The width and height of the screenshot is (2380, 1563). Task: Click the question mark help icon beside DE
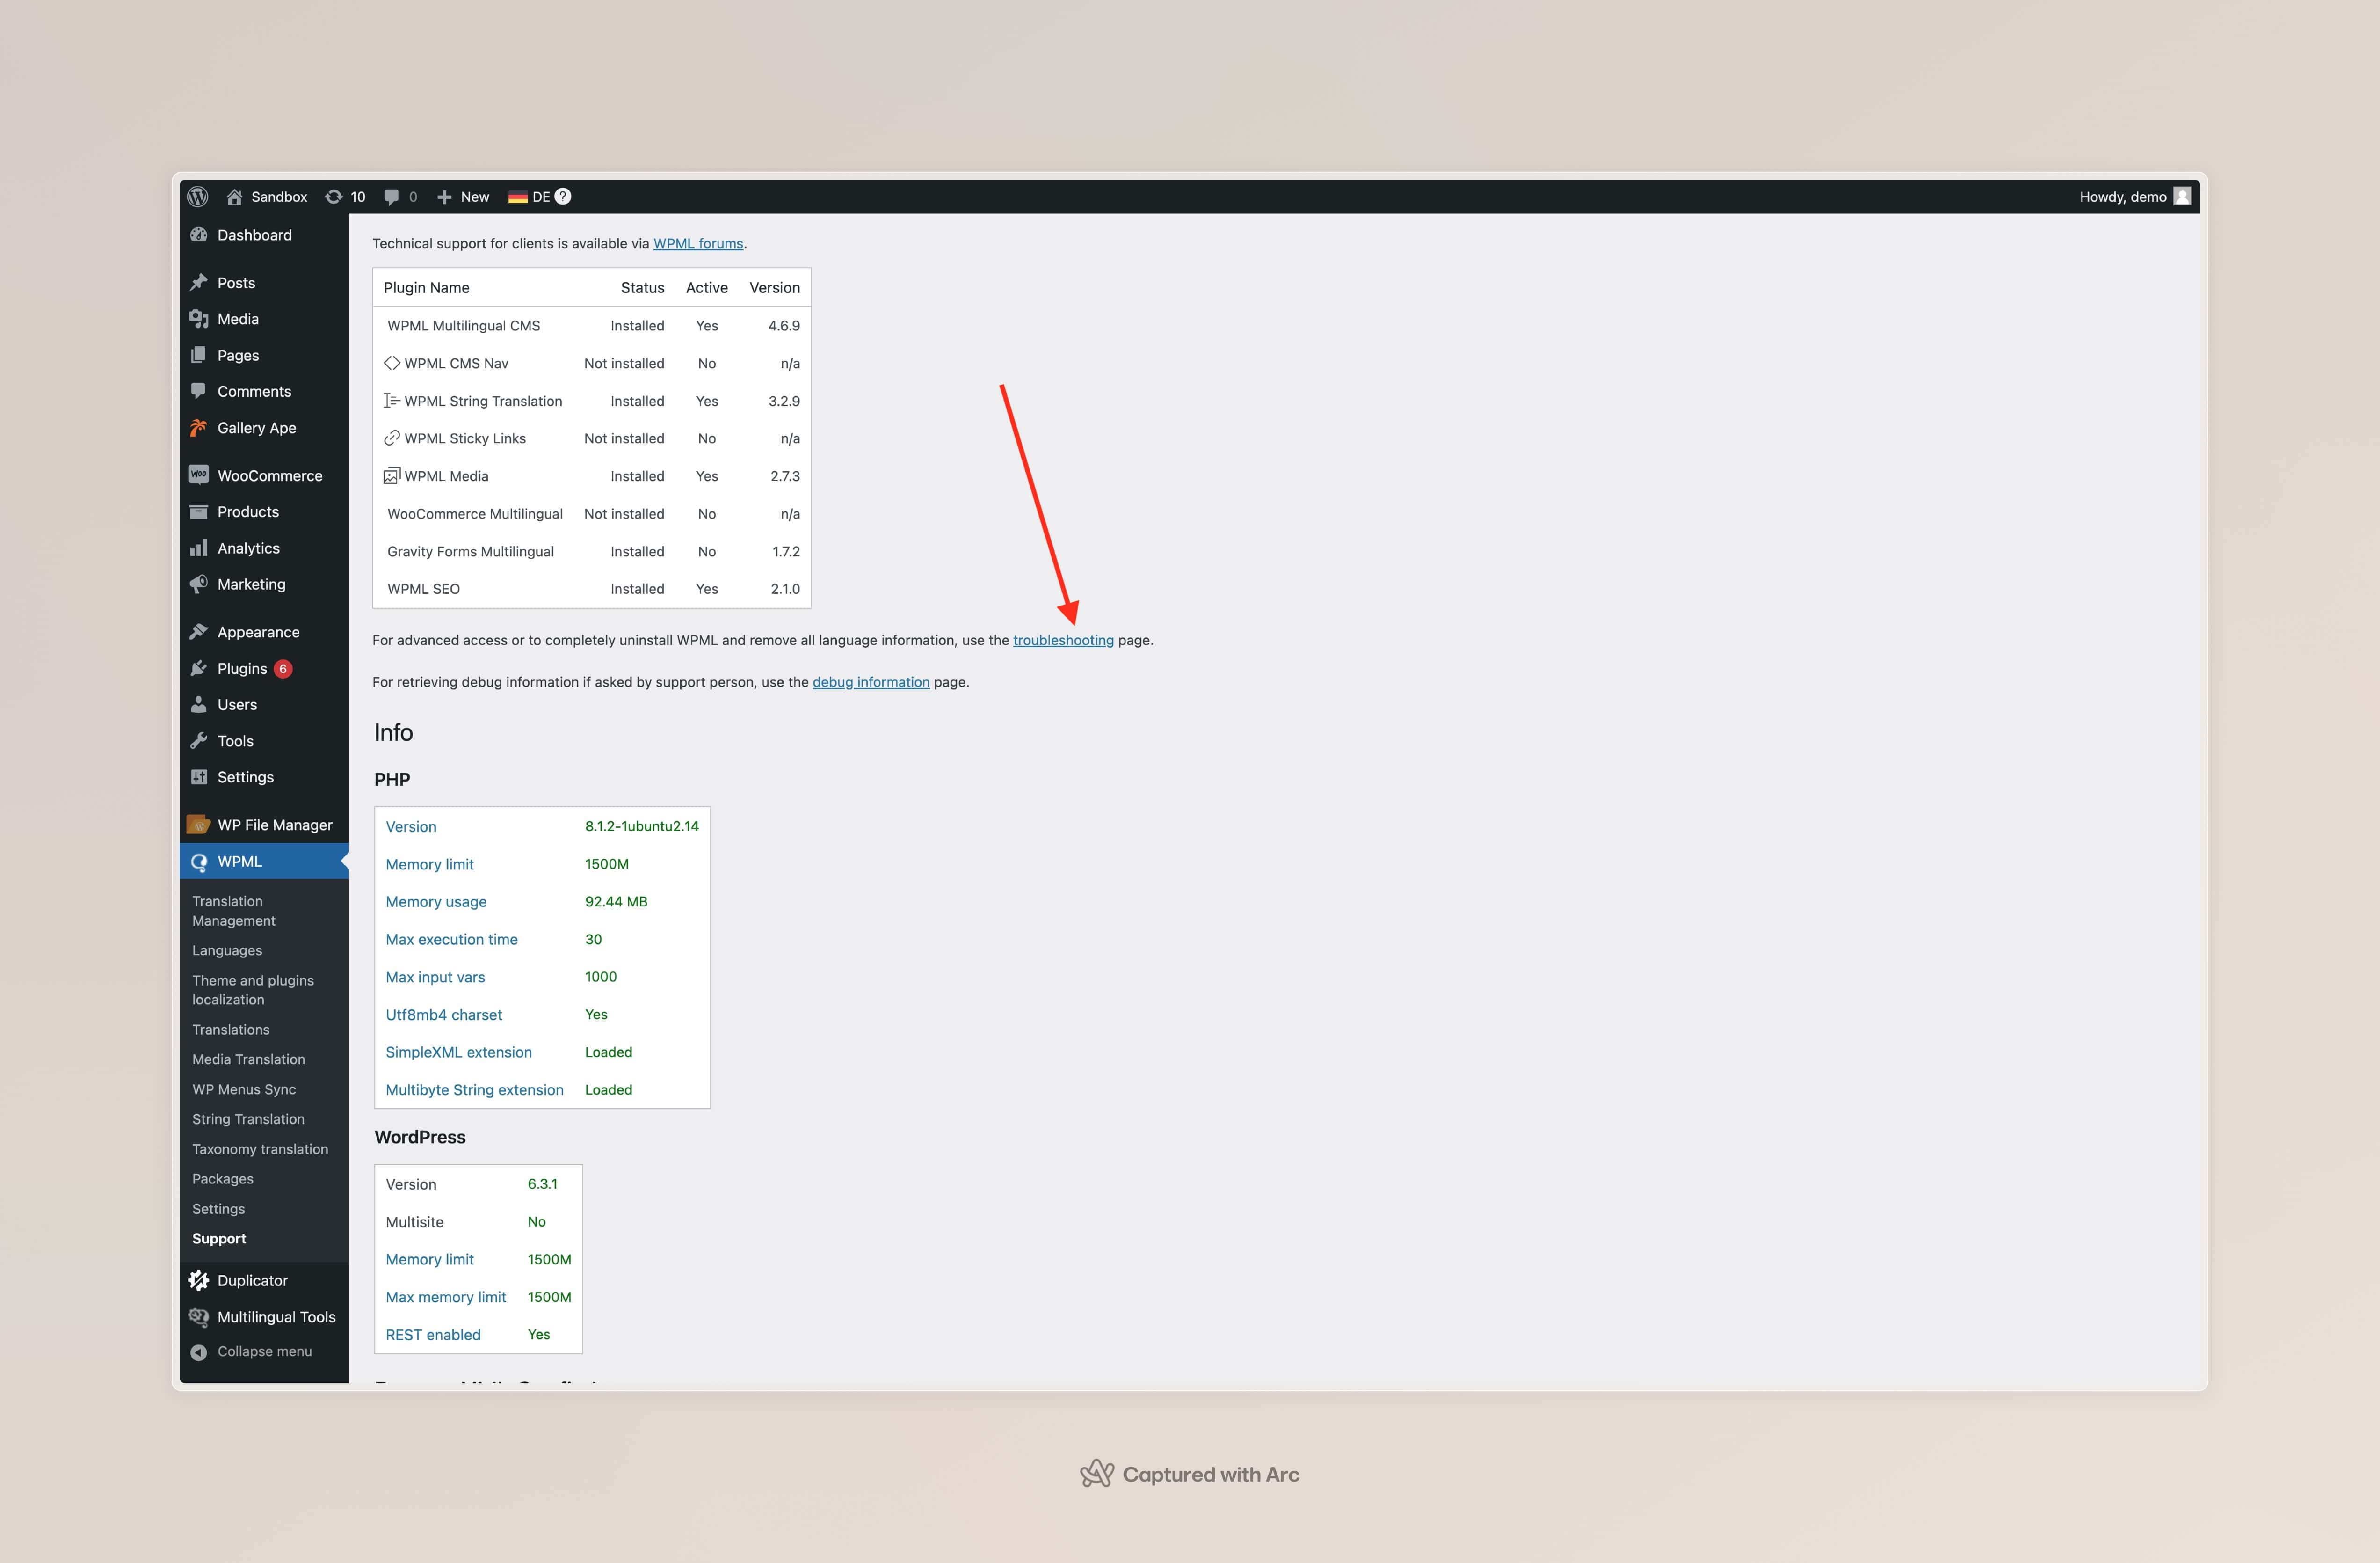tap(563, 196)
